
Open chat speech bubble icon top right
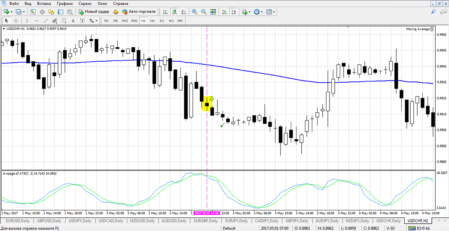pyautogui.click(x=443, y=12)
